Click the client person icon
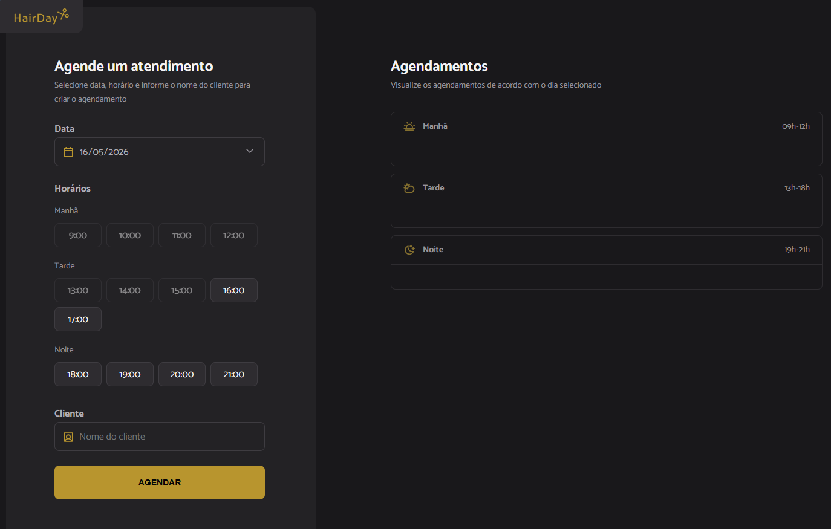The height and width of the screenshot is (529, 831). [68, 437]
